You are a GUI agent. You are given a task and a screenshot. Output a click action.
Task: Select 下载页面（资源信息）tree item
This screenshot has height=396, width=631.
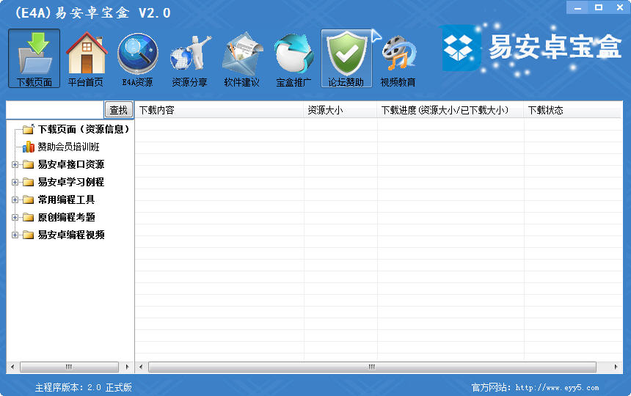(84, 129)
